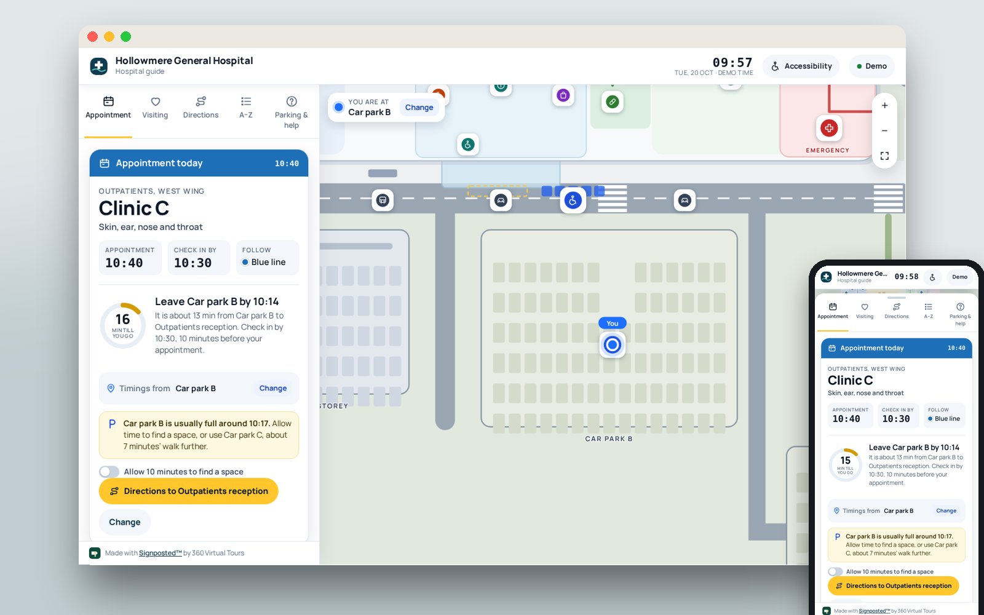This screenshot has width=984, height=615.
Task: Click the Demo button in desktop header
Action: pos(871,66)
